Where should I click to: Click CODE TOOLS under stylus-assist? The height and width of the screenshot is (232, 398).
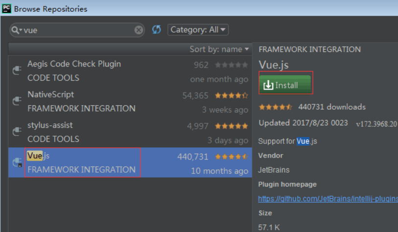tap(53, 139)
